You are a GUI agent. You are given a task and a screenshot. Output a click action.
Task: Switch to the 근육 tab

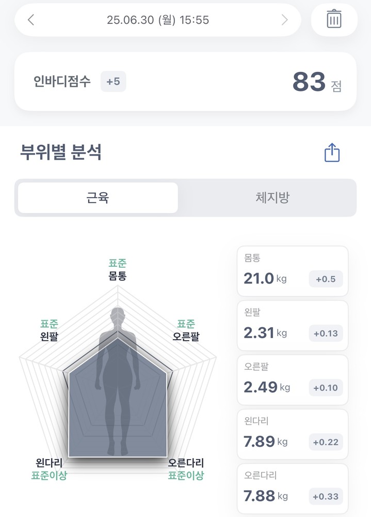[x=98, y=197]
